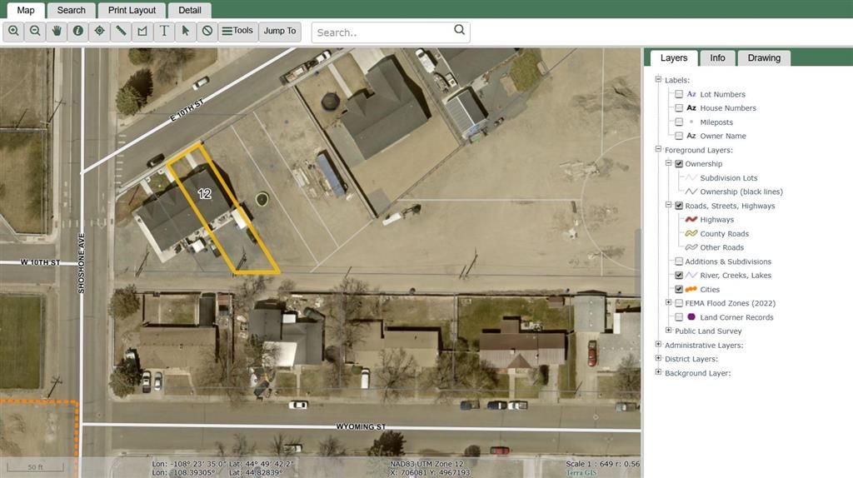Turn on Additions & Subdivisions layer
853x478 pixels.
[x=679, y=261]
